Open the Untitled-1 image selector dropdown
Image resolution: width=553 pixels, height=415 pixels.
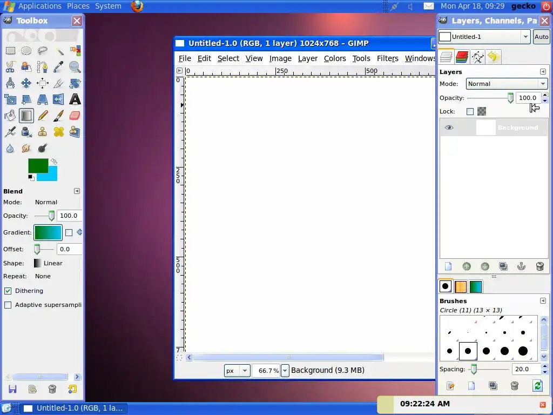484,37
